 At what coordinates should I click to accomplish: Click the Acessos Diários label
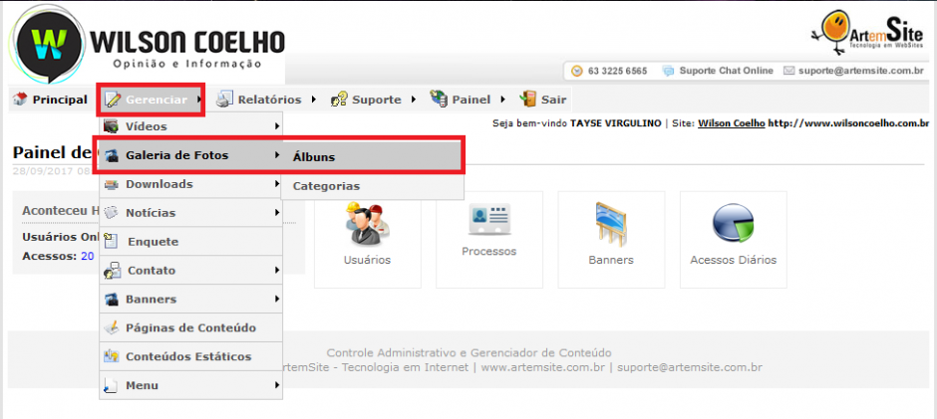[734, 260]
